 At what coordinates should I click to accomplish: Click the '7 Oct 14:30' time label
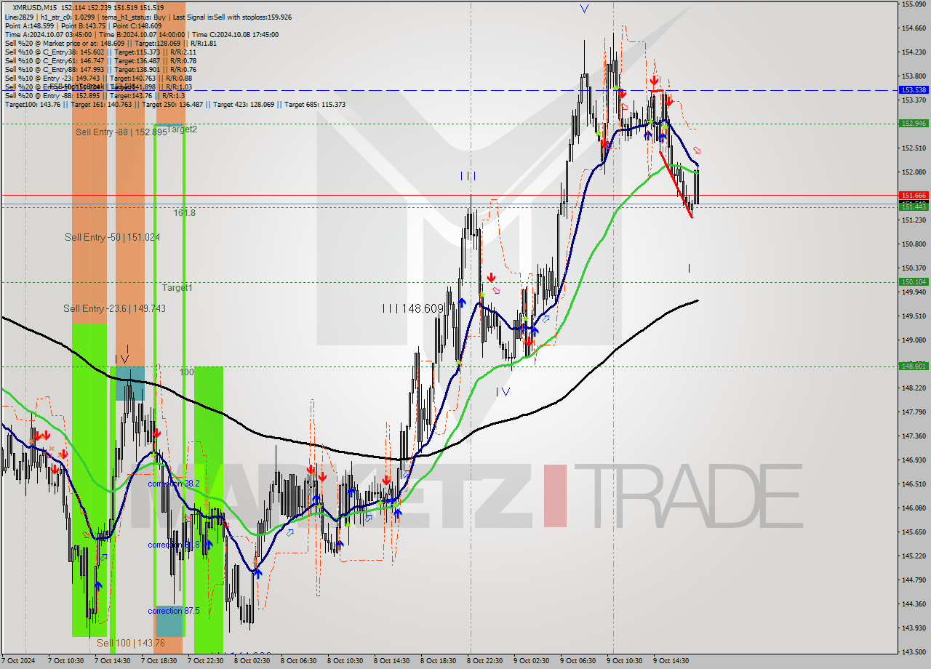(x=112, y=661)
